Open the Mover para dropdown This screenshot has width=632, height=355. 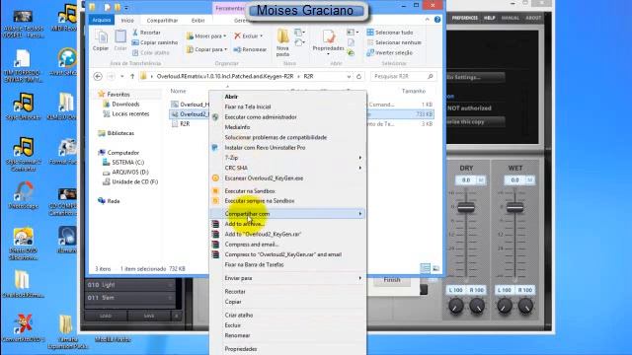(x=206, y=36)
